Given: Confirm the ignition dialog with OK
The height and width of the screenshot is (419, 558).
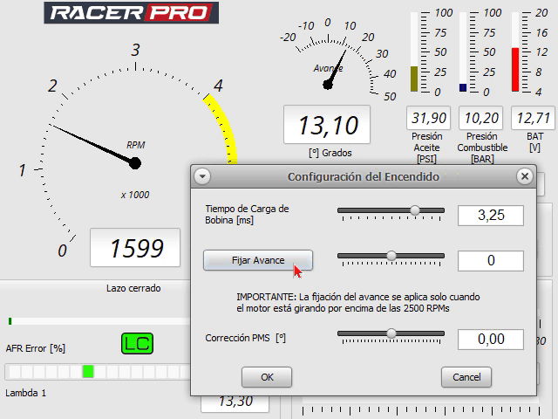Looking at the screenshot, I should click(x=267, y=377).
